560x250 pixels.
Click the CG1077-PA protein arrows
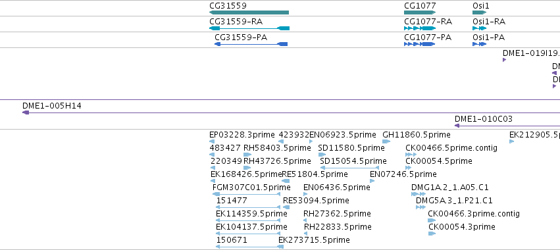coord(419,44)
